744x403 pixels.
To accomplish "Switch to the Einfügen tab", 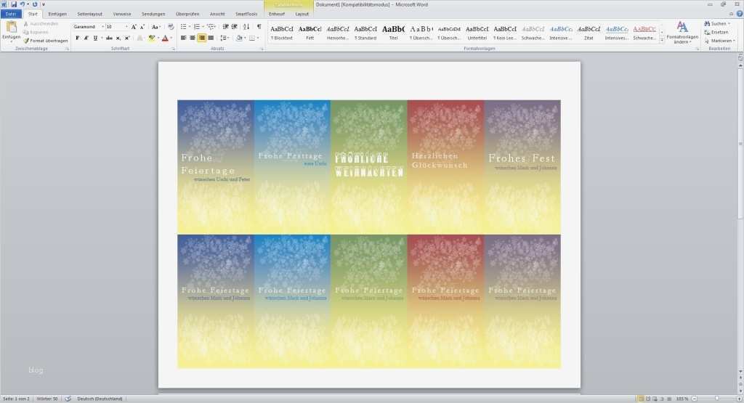I will (x=57, y=15).
